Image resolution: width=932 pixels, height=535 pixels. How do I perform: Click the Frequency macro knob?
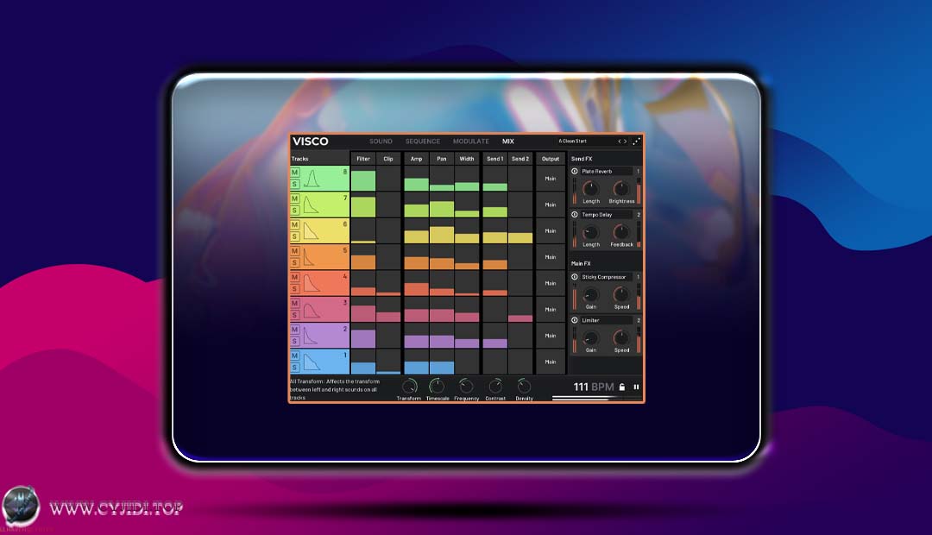tap(466, 387)
